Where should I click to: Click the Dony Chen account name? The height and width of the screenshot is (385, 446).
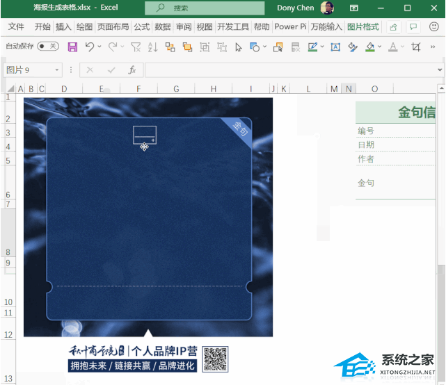click(296, 8)
